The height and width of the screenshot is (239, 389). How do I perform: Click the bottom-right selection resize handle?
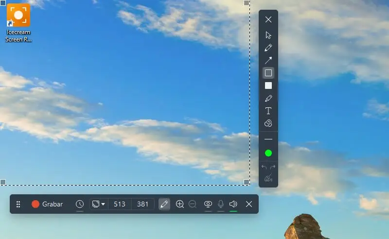coord(247,182)
